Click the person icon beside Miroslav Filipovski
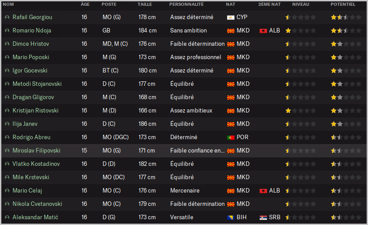The height and width of the screenshot is (225, 368). pos(7,151)
